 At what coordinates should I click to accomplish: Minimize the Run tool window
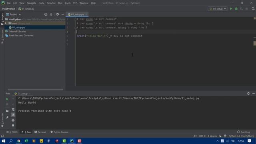click(254, 94)
